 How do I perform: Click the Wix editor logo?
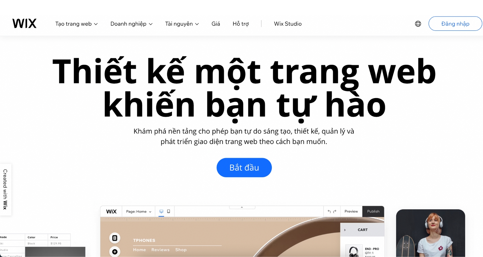[x=111, y=212]
